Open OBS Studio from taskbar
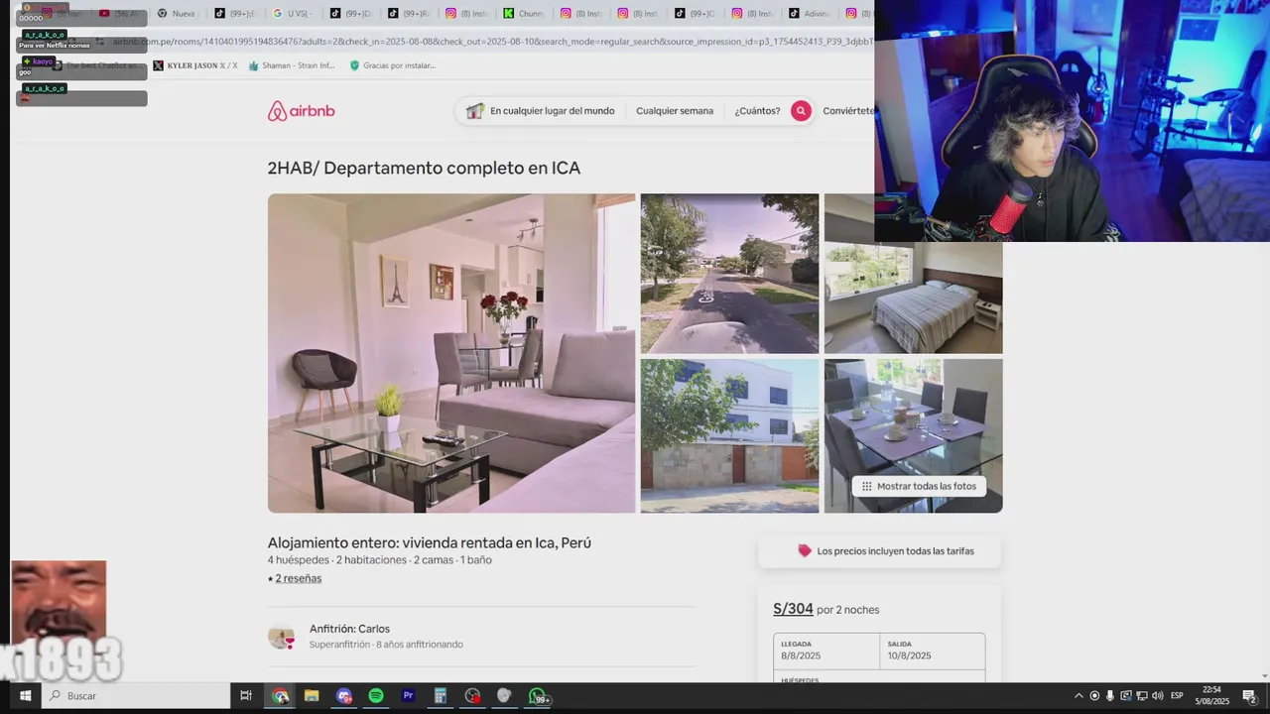Viewport: 1270px width, 714px height. pos(472,696)
